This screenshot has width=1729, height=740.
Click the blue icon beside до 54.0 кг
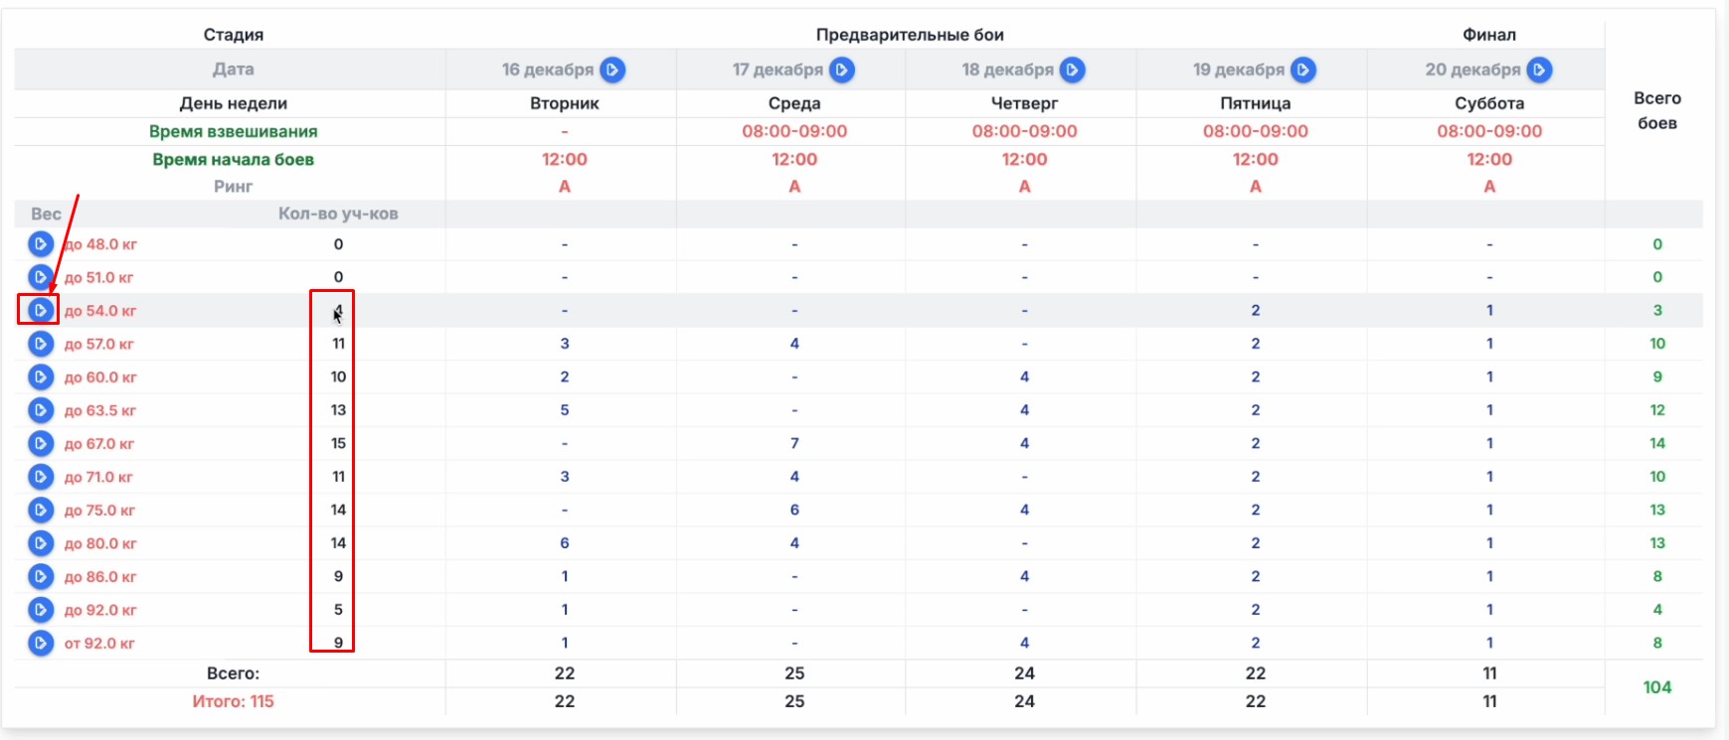40,311
